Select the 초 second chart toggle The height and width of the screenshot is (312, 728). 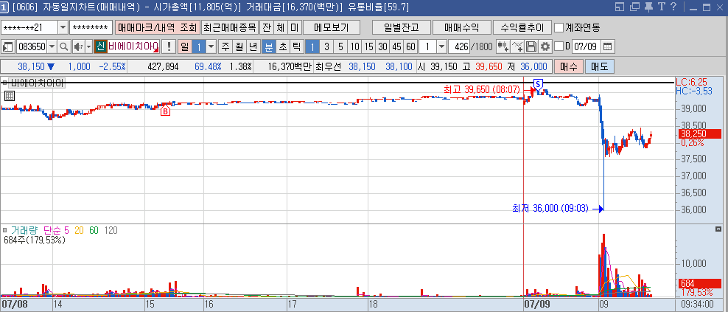tap(283, 46)
